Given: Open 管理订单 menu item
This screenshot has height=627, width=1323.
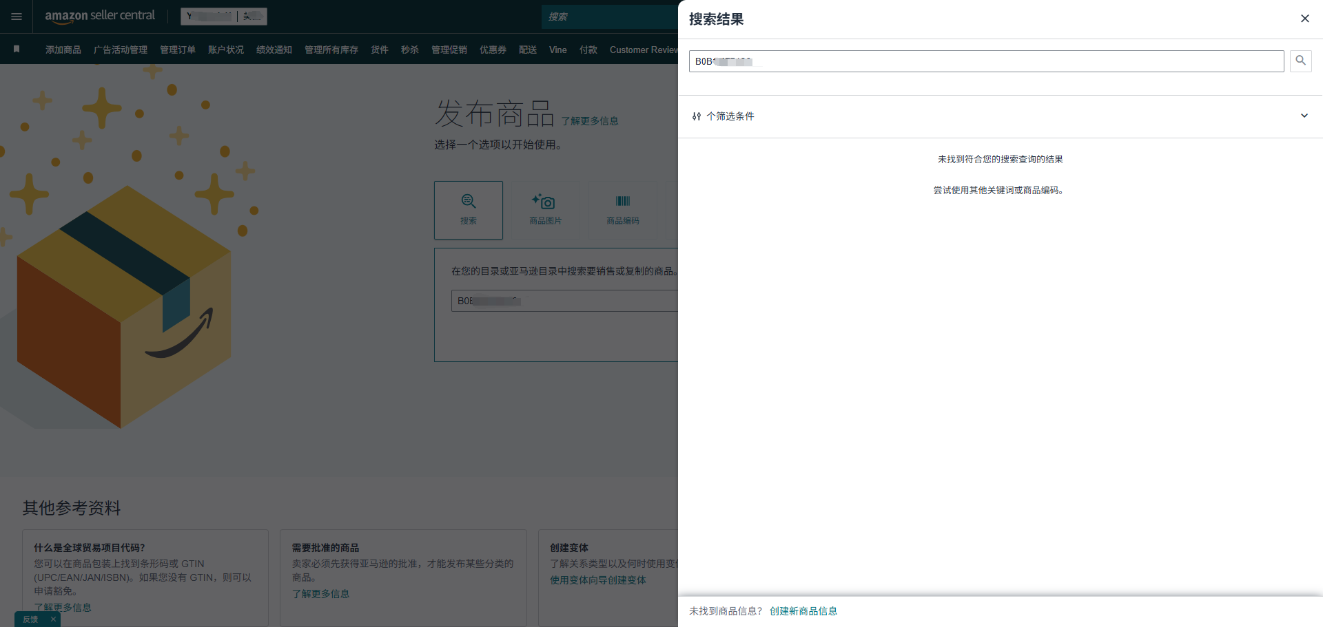Looking at the screenshot, I should [x=178, y=50].
